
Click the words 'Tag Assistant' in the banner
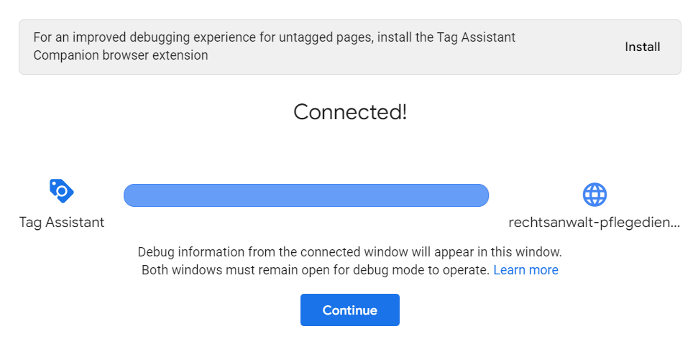(479, 37)
